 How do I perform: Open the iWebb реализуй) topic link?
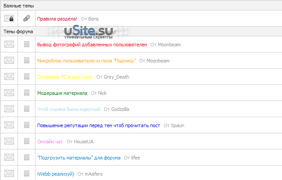[56, 174]
